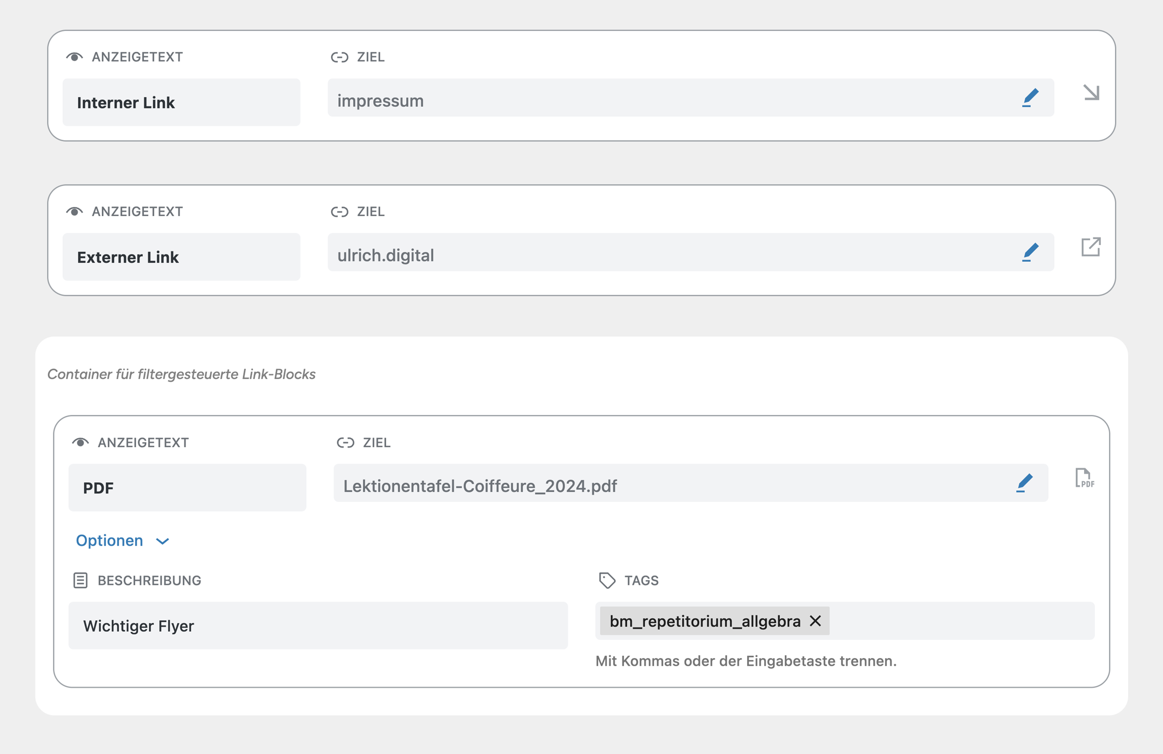Viewport: 1163px width, 754px height.
Task: Click ANZEIGETEXT label above the PDF field
Action: click(143, 442)
